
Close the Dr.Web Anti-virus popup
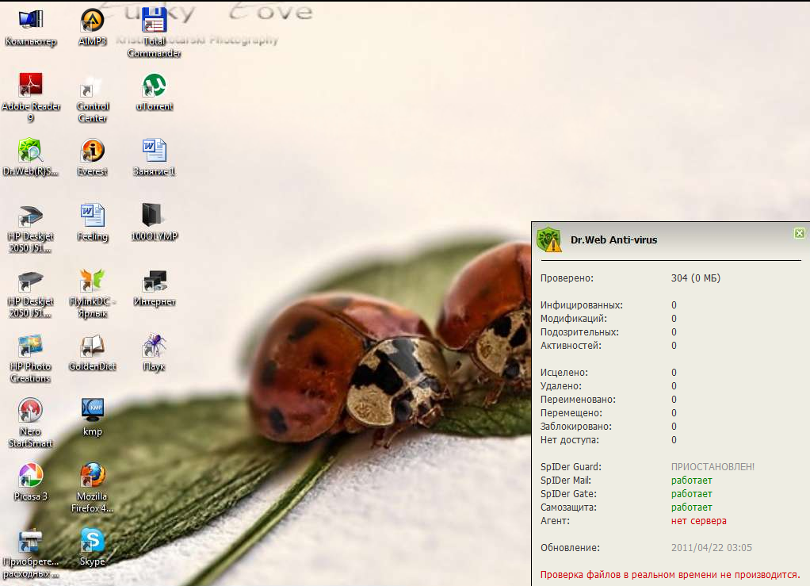click(799, 233)
